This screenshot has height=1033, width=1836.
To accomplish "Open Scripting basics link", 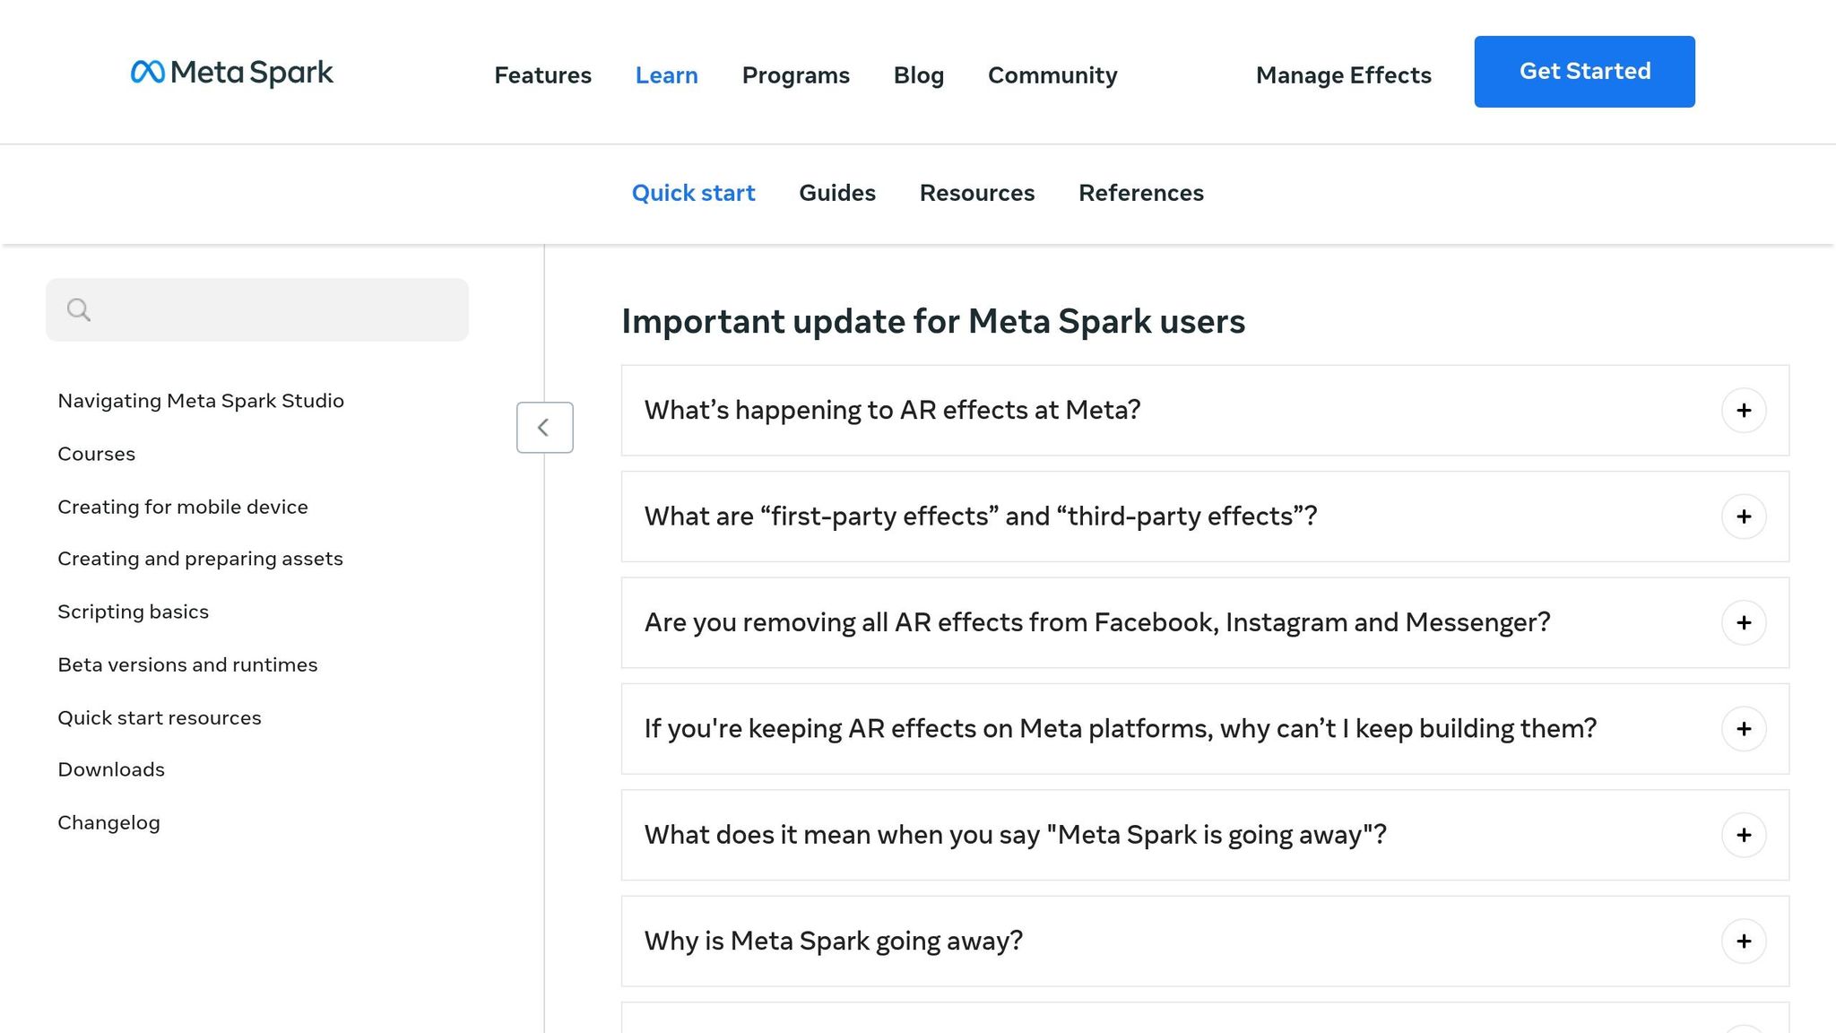I will (133, 612).
